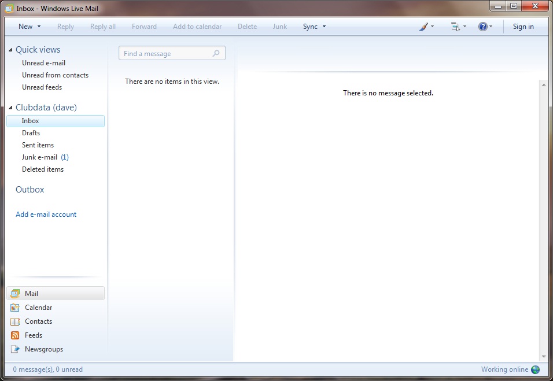553x381 pixels.
Task: Click the Mail icon in bottom pane
Action: click(15, 293)
